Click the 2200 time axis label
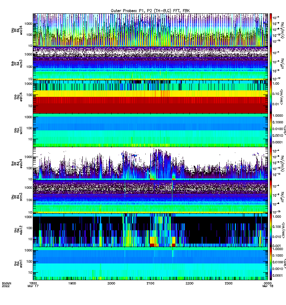The width and height of the screenshot is (286, 305). tap(190, 283)
